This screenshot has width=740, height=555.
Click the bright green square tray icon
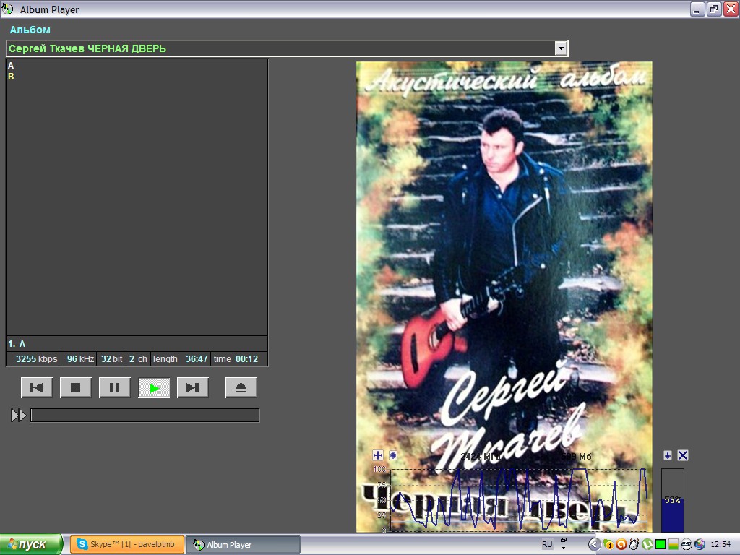point(661,545)
